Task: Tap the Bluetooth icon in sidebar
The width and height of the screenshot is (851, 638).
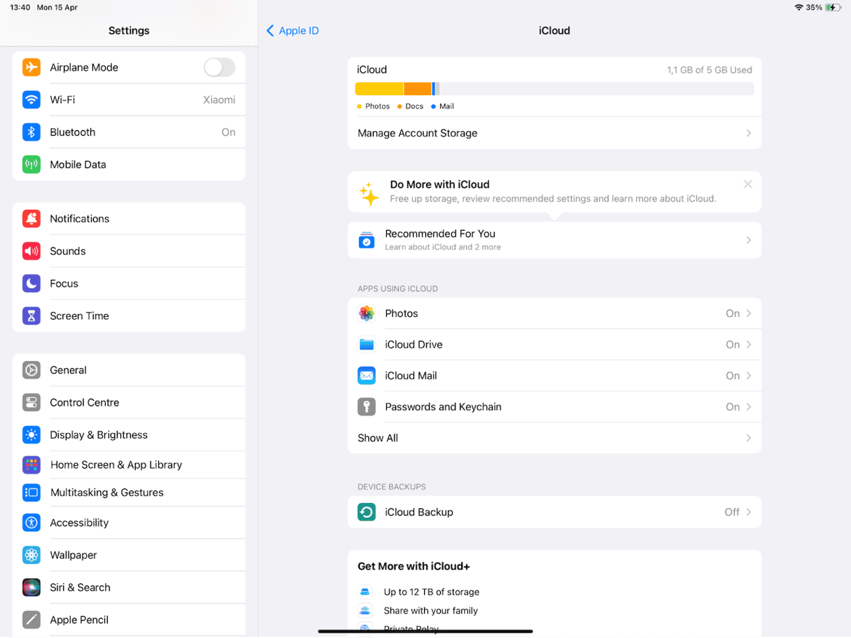Action: click(31, 132)
